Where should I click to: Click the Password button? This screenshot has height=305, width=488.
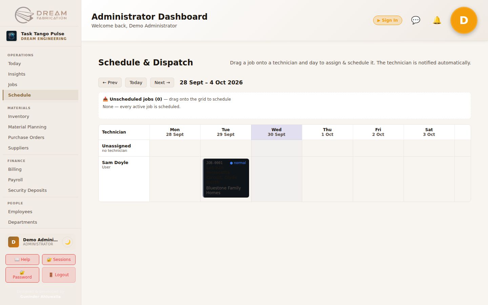(x=22, y=275)
